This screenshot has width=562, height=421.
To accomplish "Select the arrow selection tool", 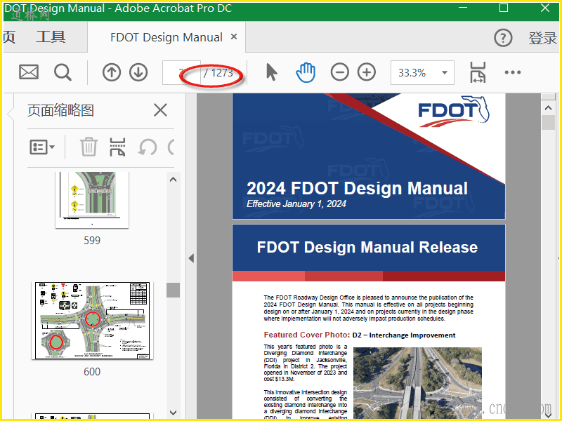I will point(272,72).
